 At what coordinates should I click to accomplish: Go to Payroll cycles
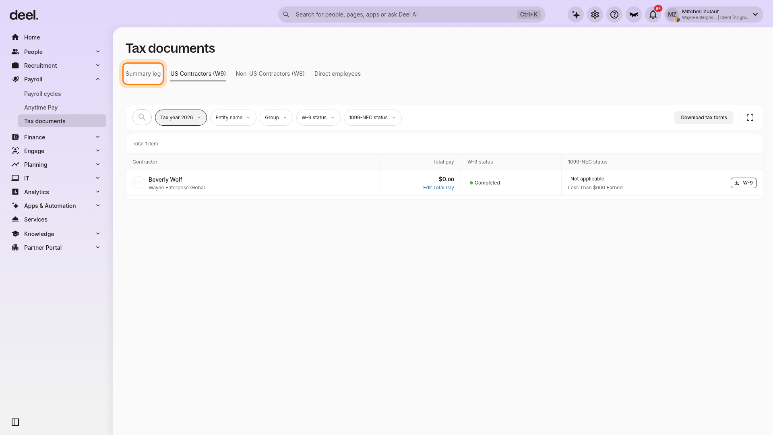pos(42,94)
